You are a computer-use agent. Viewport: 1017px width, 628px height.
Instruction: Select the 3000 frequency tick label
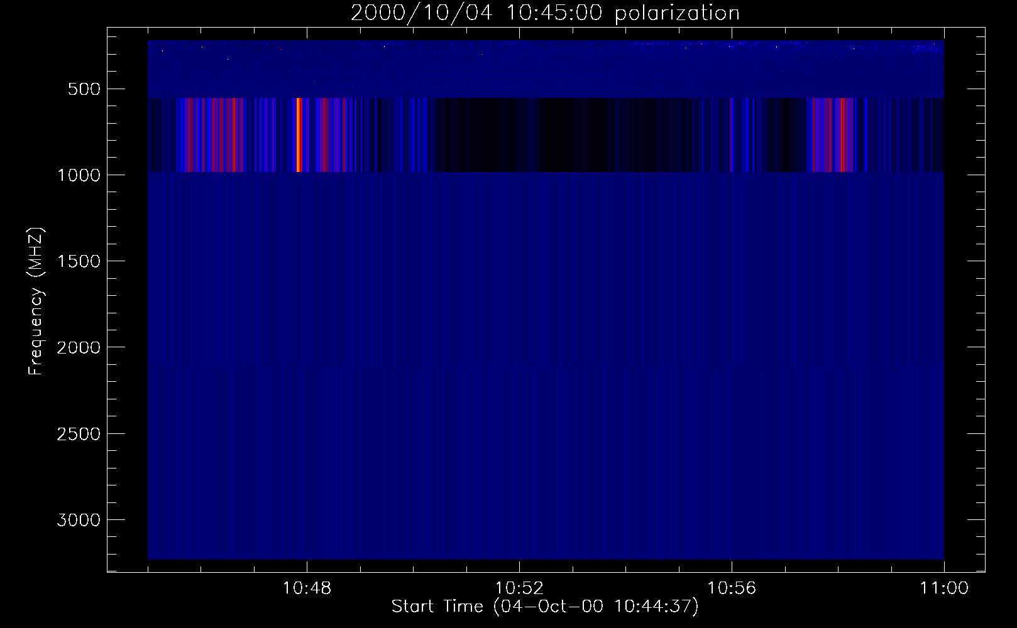(78, 520)
